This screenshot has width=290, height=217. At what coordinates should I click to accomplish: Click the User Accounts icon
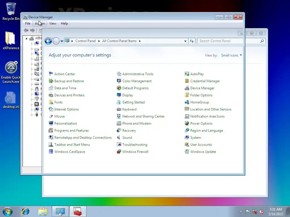187,145
